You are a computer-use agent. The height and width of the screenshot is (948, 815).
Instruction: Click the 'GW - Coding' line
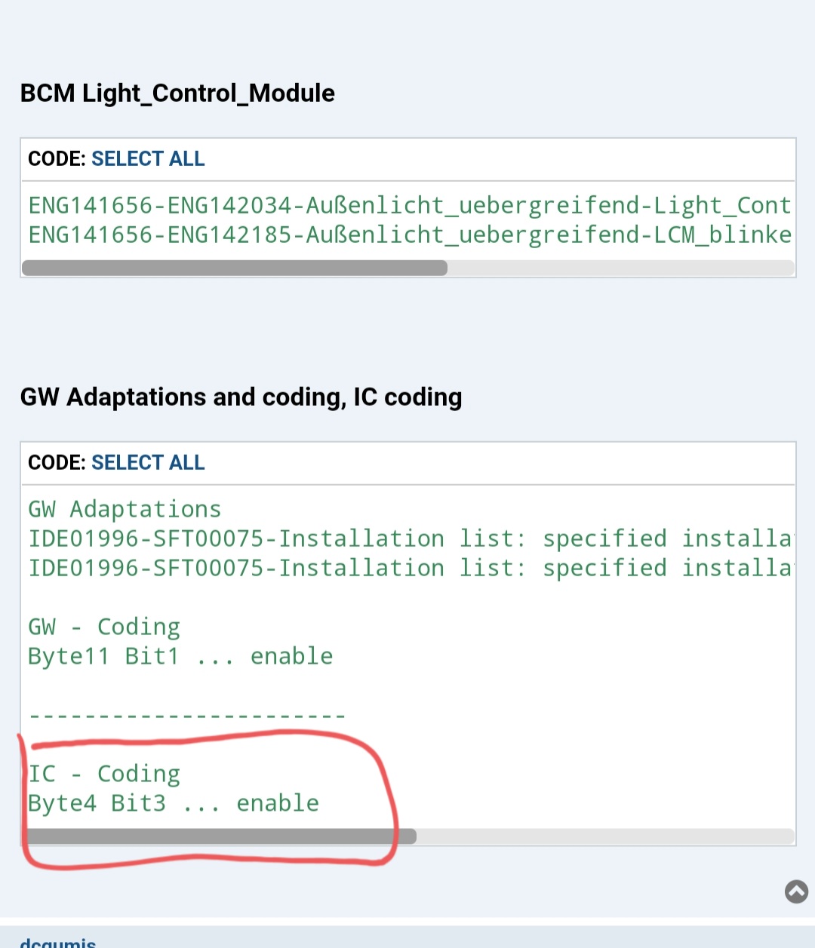(104, 627)
